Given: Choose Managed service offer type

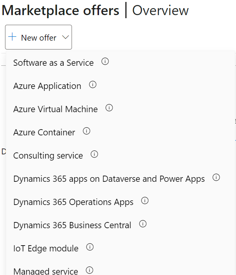Looking at the screenshot, I should coord(46,271).
